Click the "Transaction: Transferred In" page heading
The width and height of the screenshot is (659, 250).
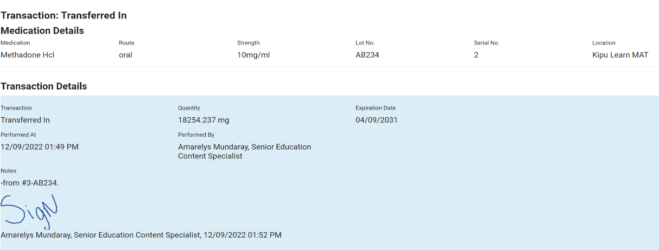coord(64,15)
